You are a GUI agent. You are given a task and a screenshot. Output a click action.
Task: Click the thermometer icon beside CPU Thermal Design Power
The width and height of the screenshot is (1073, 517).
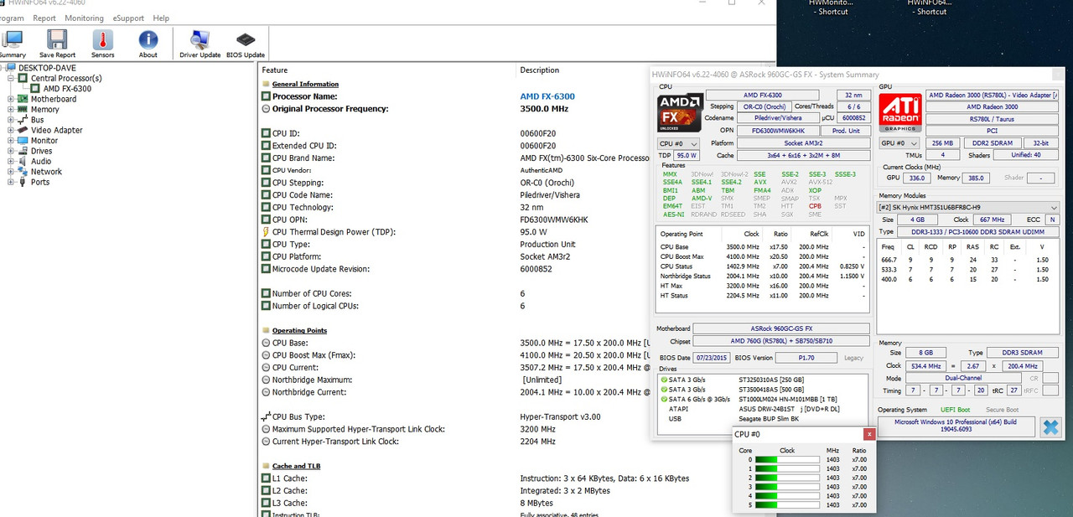266,232
